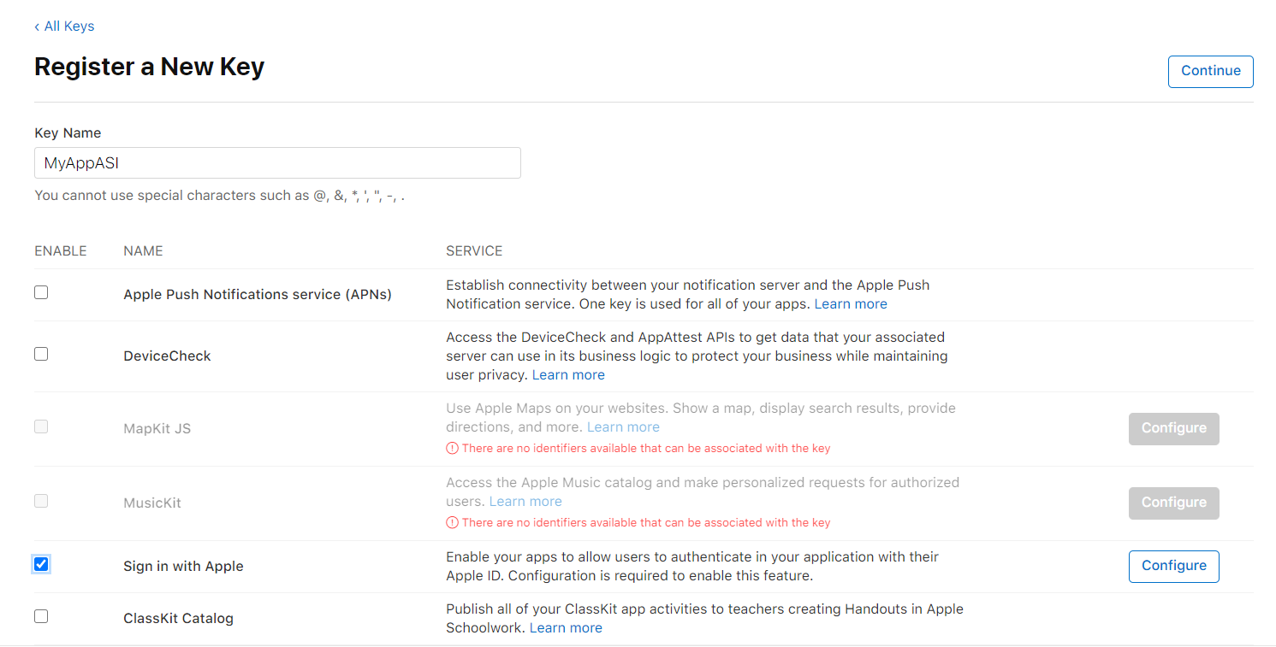Image resolution: width=1276 pixels, height=647 pixels.
Task: Click the disabled MusicKit checkbox
Action: click(41, 501)
